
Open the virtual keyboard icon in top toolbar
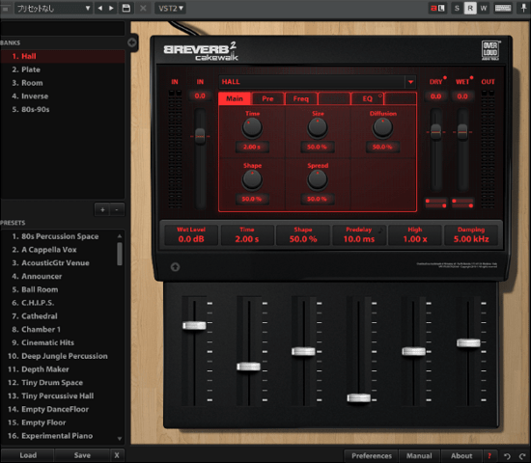pos(503,8)
